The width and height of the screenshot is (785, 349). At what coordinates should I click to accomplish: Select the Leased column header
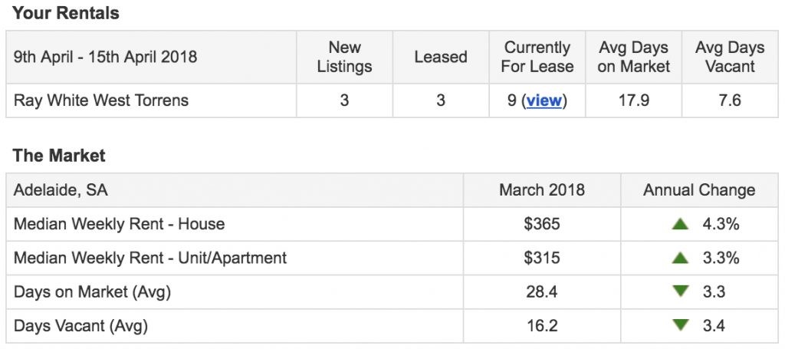pyautogui.click(x=441, y=57)
